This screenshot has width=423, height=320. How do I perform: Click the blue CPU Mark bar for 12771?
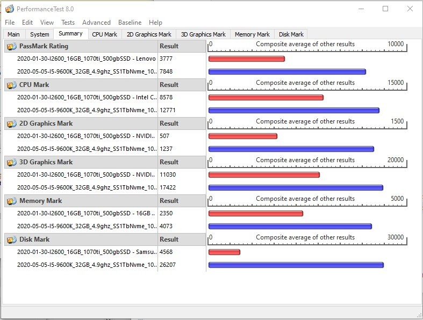(294, 110)
